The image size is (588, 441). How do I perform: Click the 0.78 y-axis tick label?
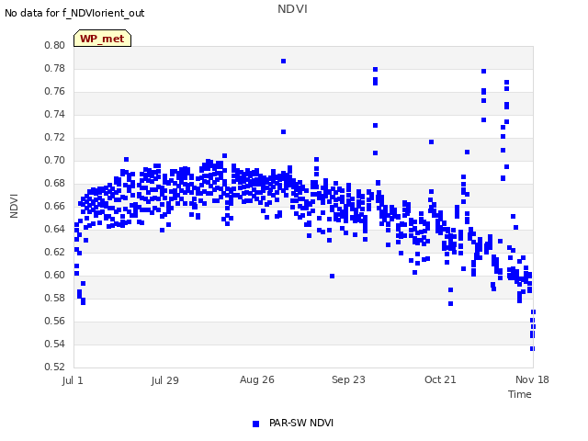tap(54, 68)
